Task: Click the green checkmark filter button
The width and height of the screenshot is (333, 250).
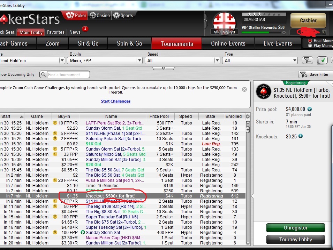Action: [x=322, y=61]
